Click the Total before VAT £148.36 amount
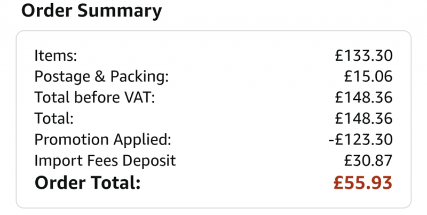 pyautogui.click(x=363, y=98)
